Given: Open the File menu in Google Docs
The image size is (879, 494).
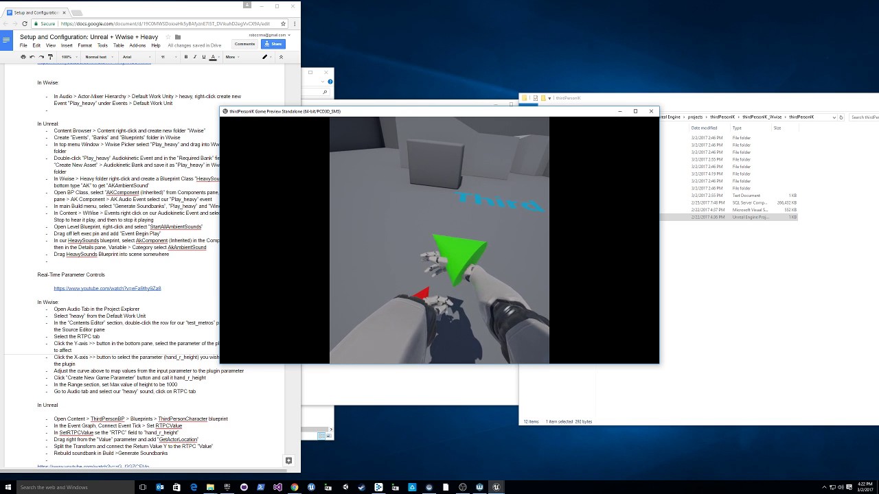Looking at the screenshot, I should point(23,45).
